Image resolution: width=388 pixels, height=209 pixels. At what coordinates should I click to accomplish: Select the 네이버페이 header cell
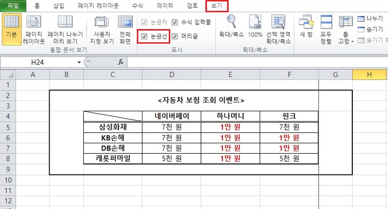[172, 116]
